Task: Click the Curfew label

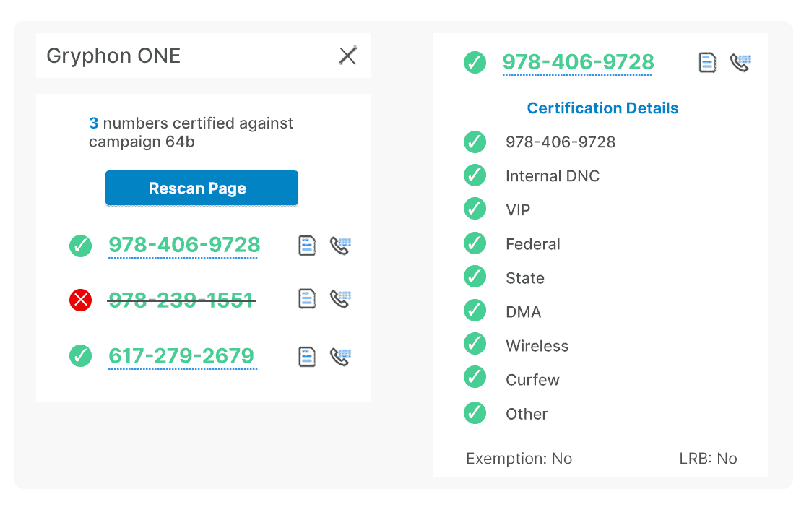Action: click(x=532, y=380)
